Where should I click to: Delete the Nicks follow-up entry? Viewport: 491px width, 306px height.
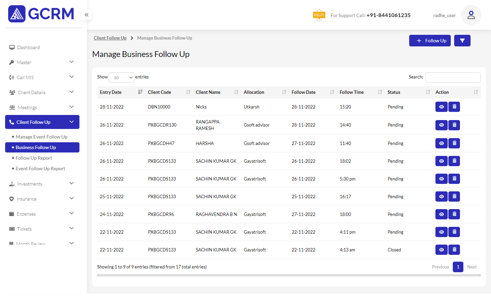[x=454, y=107]
